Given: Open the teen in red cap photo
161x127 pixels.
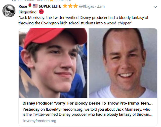Looking at the screenshot, I should pyautogui.click(x=53, y=63).
